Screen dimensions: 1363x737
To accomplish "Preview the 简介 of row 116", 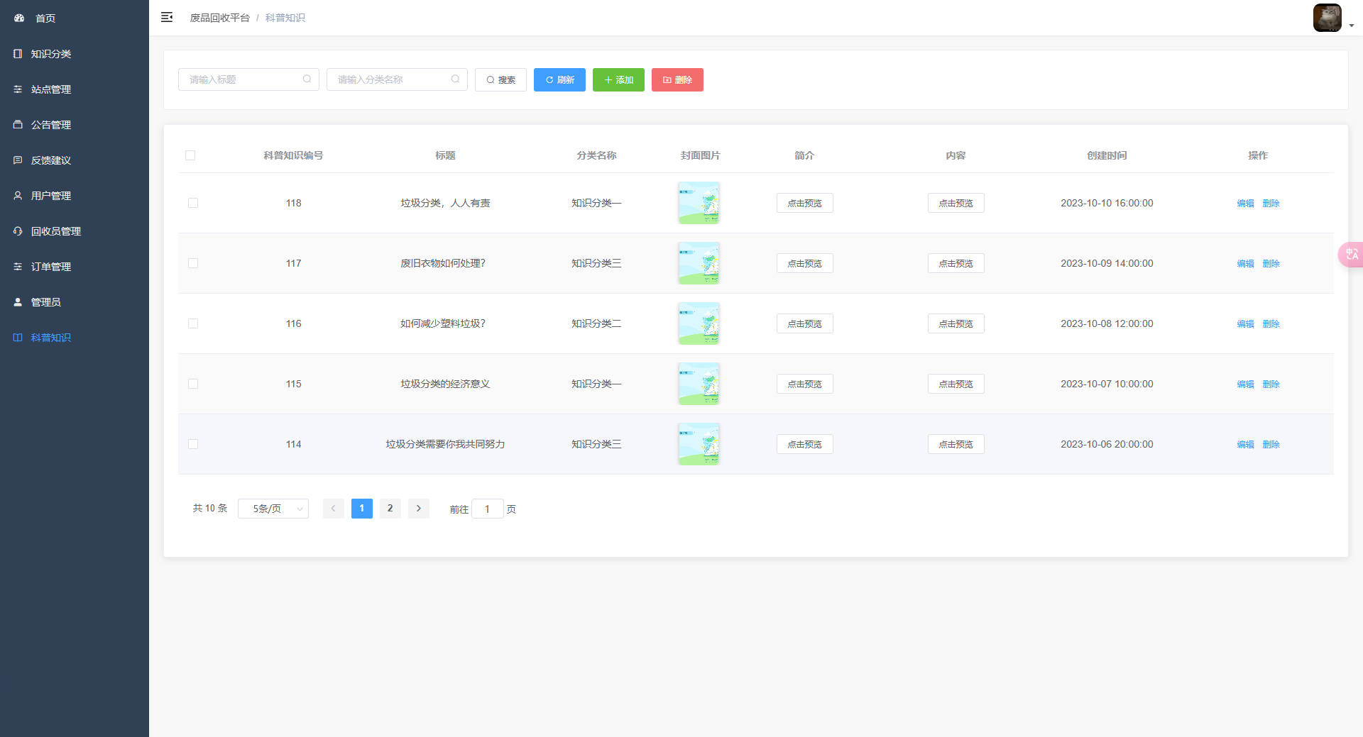I will [804, 323].
